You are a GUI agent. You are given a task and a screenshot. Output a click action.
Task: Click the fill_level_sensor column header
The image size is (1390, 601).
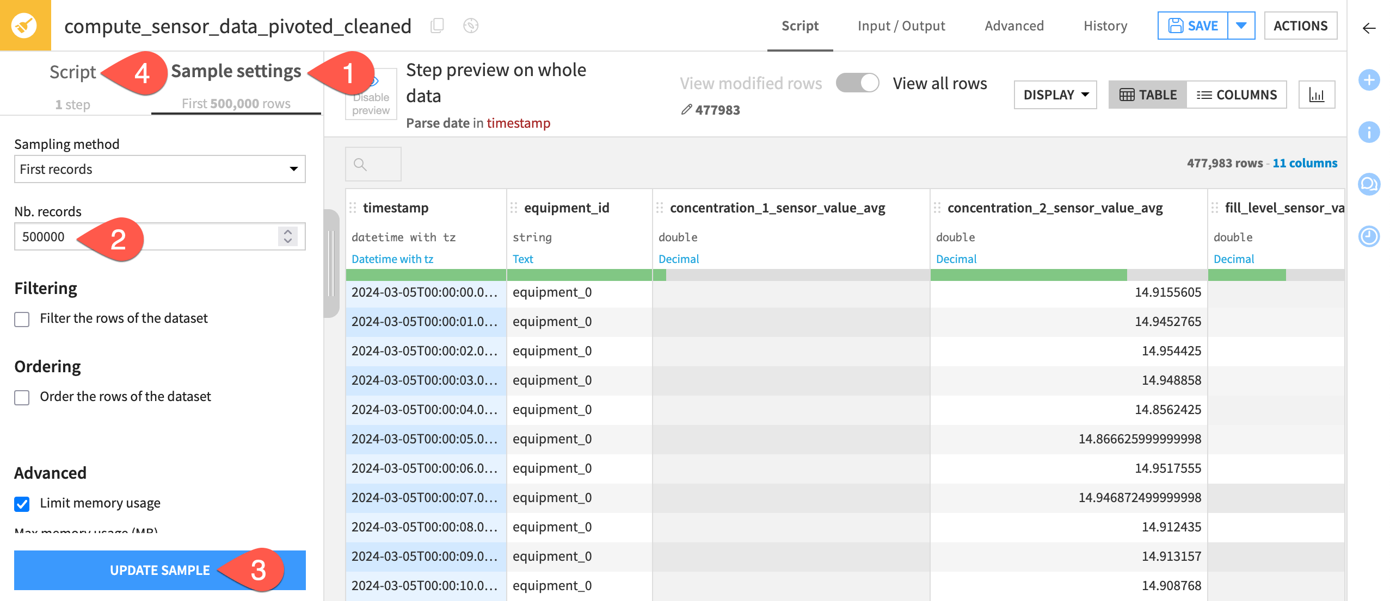point(1284,208)
